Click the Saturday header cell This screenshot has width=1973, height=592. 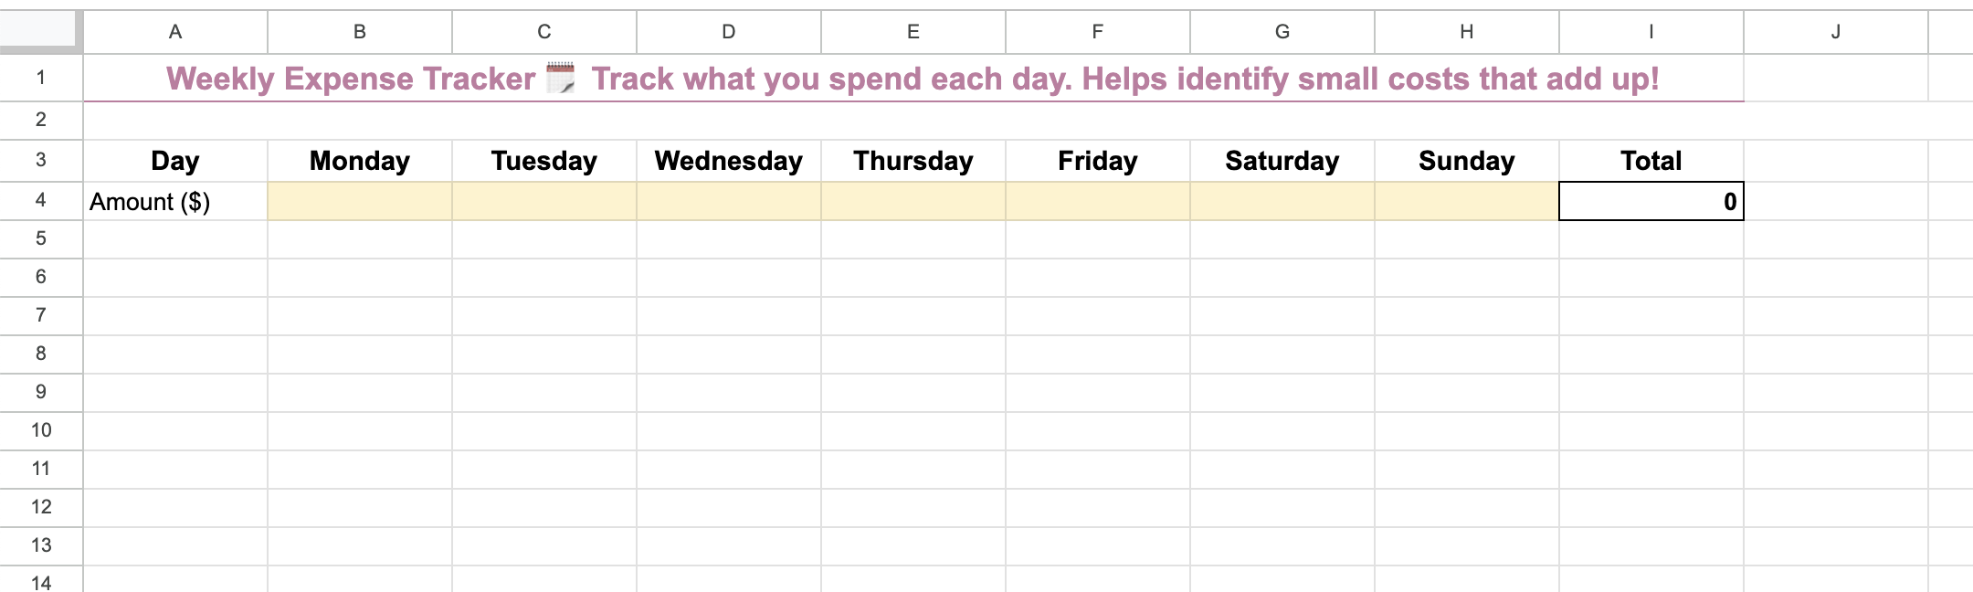(1282, 161)
